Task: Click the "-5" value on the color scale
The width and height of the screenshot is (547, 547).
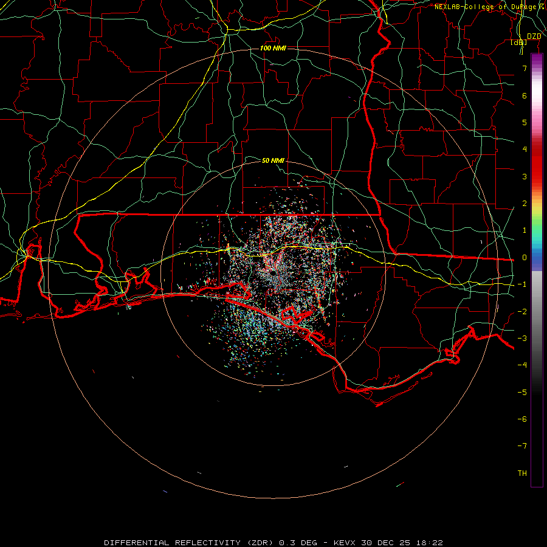Action: tap(522, 393)
